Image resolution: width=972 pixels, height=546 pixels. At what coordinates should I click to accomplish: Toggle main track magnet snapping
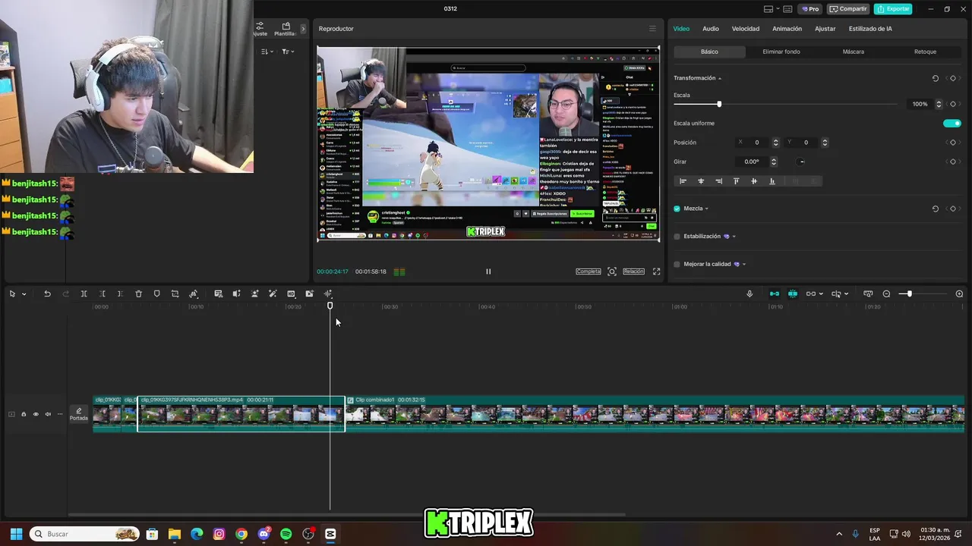click(775, 293)
